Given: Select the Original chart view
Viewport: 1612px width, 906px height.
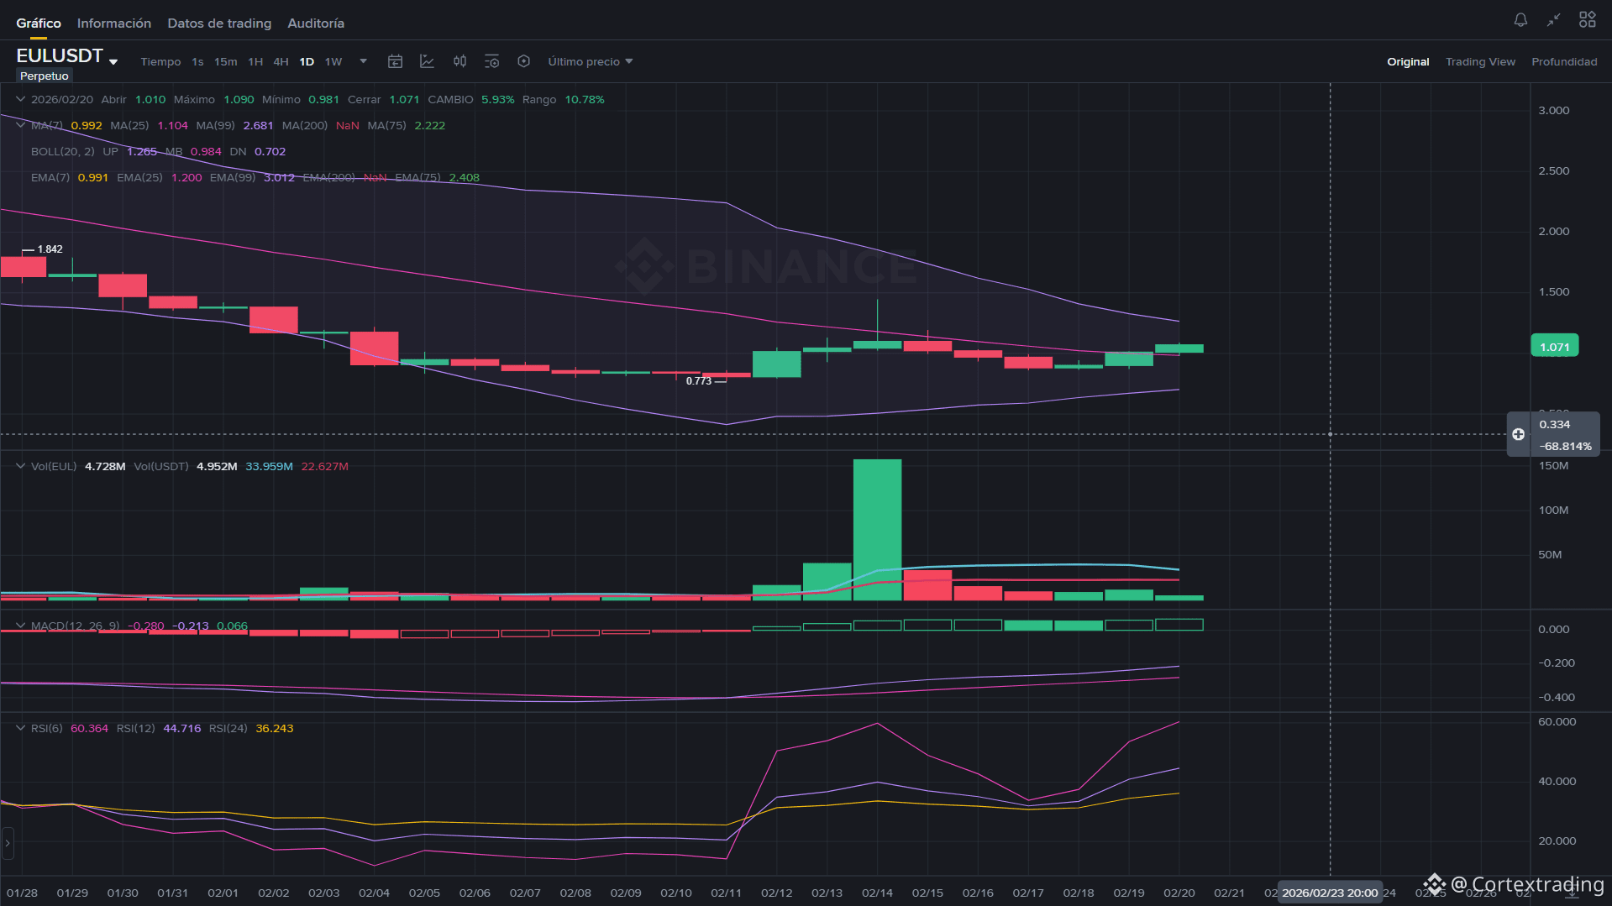Looking at the screenshot, I should point(1408,61).
